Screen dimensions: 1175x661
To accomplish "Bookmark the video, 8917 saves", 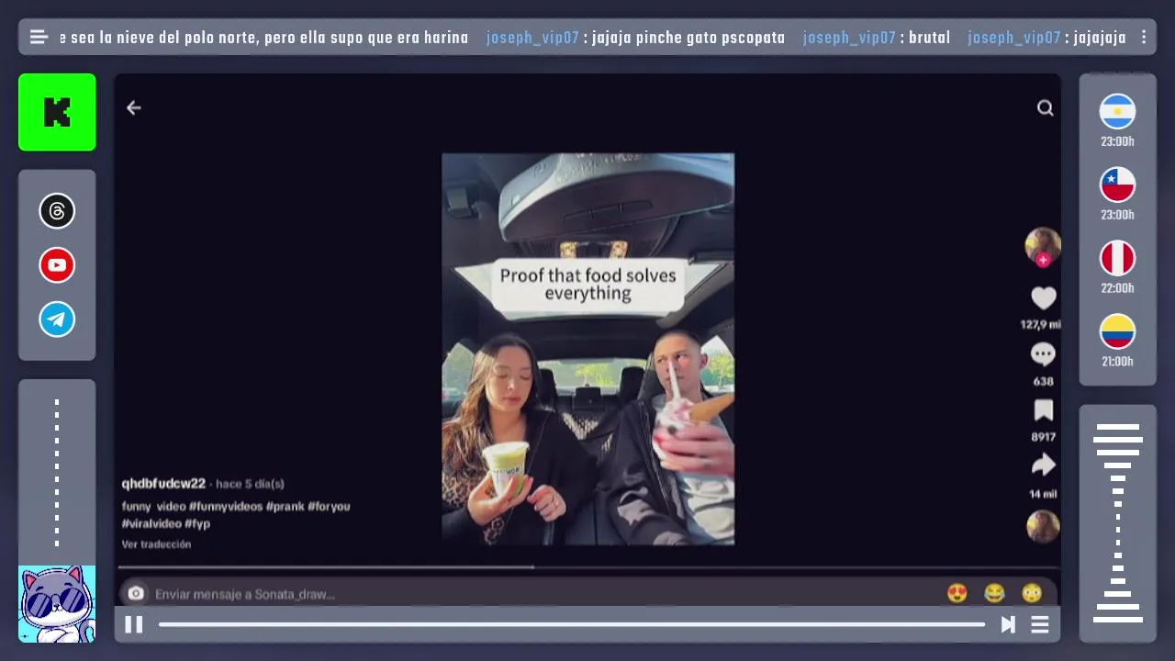I will click(1043, 410).
